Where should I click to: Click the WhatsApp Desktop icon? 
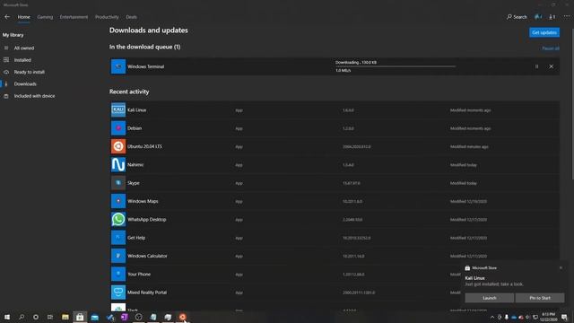click(x=118, y=219)
